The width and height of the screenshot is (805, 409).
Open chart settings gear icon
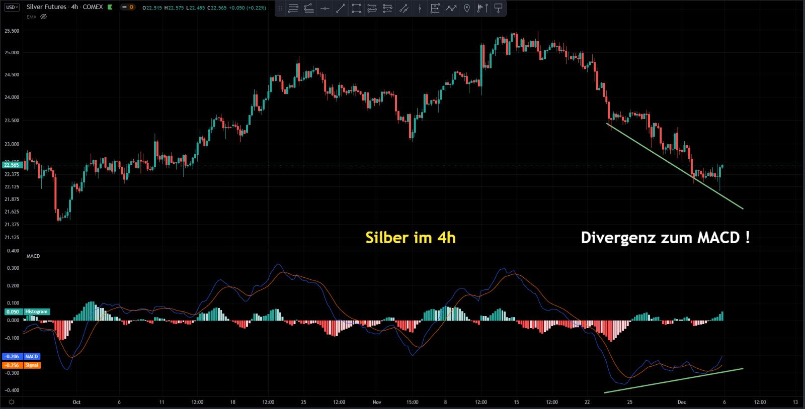(x=12, y=402)
